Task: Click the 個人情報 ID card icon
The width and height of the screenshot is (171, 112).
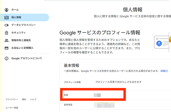Action: pyautogui.click(x=6, y=17)
